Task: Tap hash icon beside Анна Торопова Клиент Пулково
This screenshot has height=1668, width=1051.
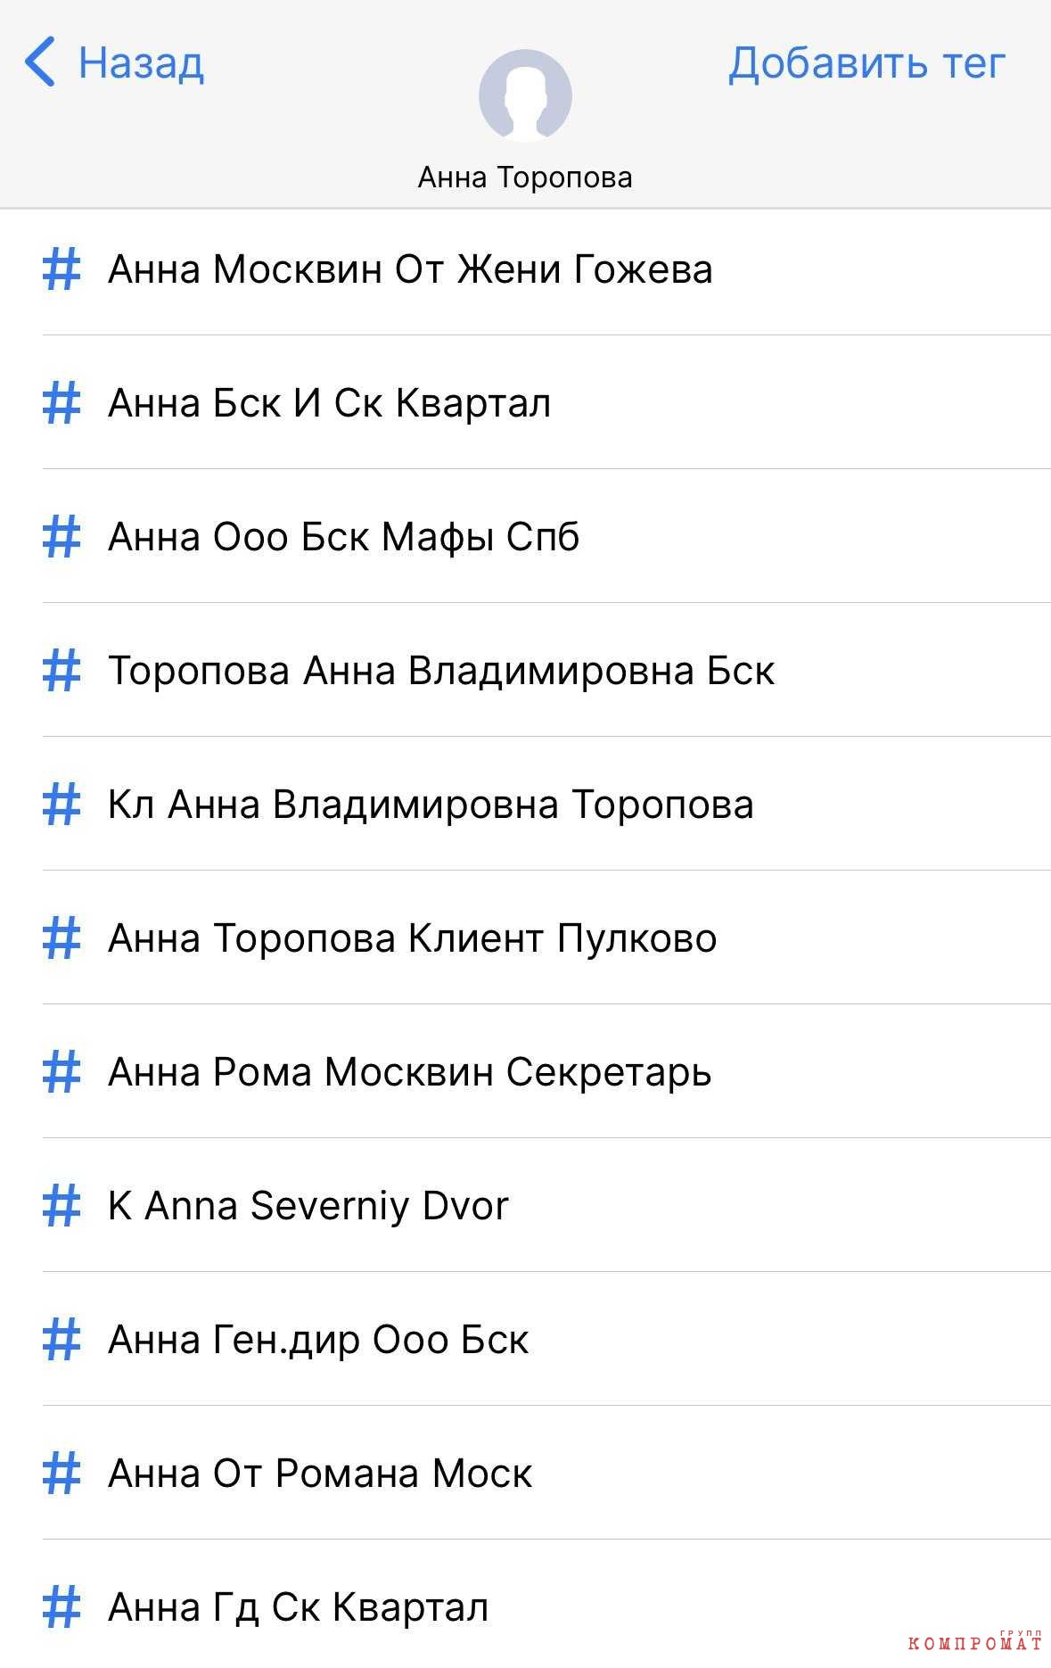Action: coord(62,937)
